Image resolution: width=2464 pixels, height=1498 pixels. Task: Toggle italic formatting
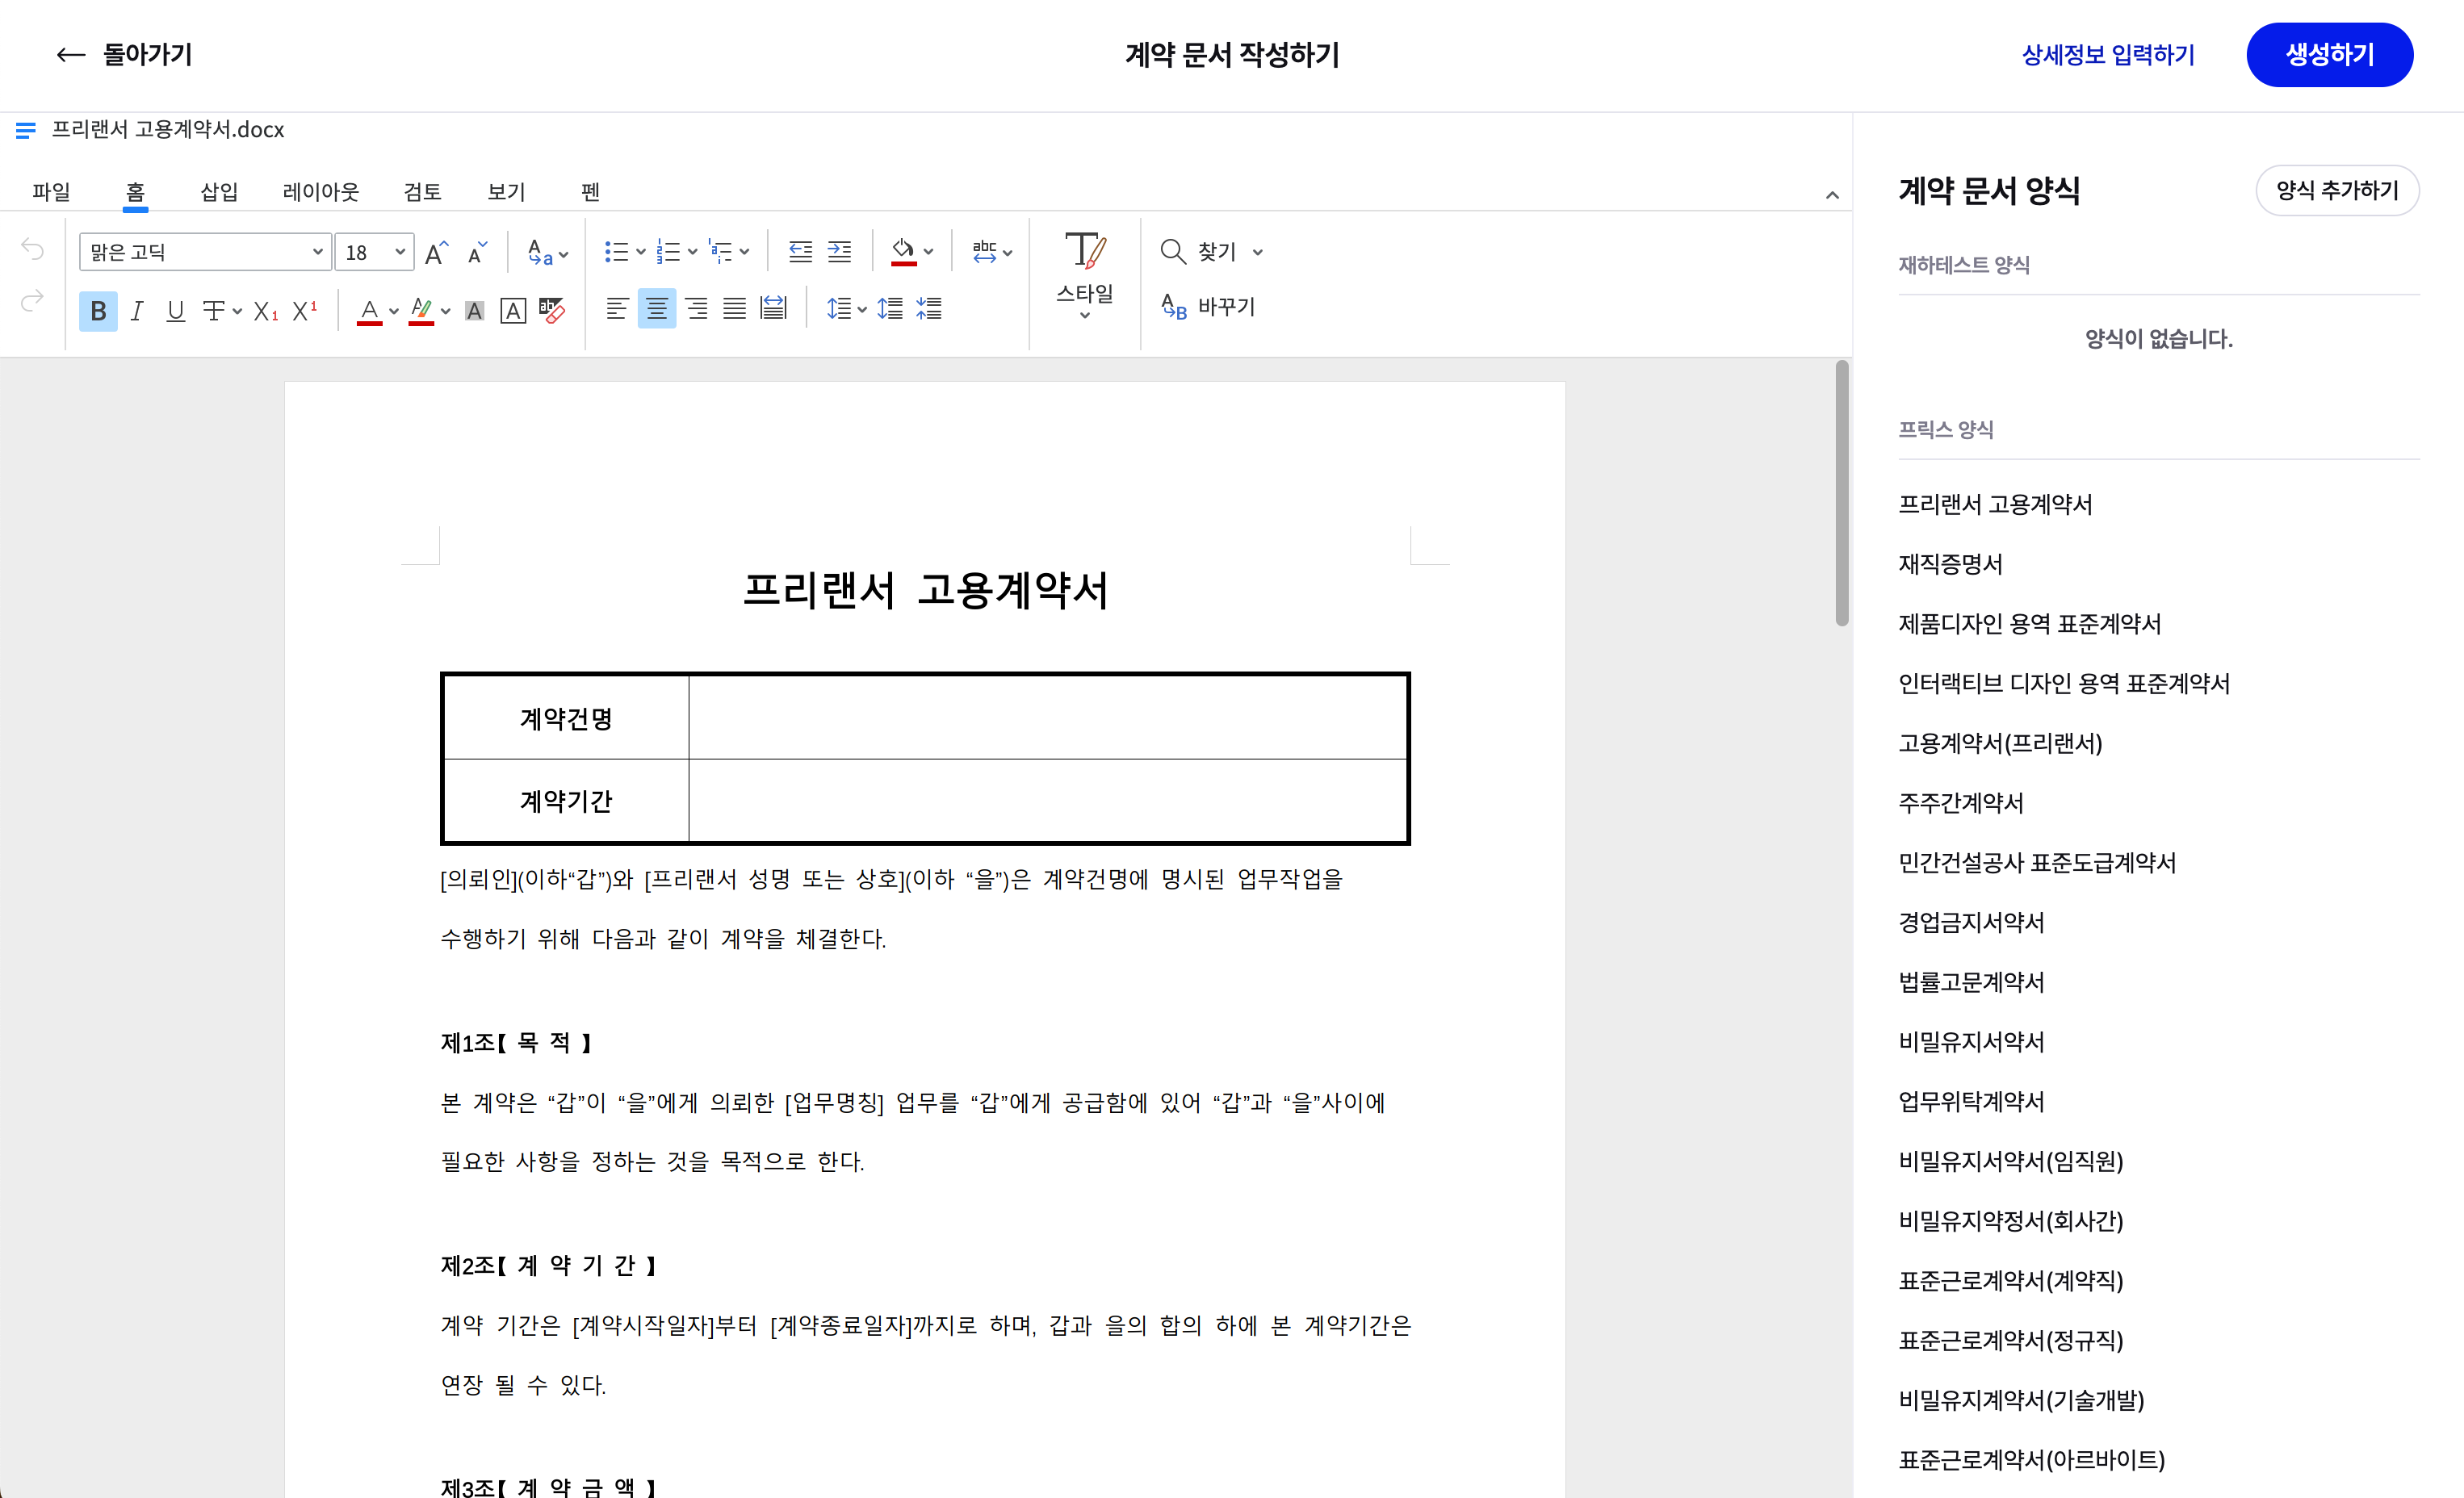[x=137, y=311]
